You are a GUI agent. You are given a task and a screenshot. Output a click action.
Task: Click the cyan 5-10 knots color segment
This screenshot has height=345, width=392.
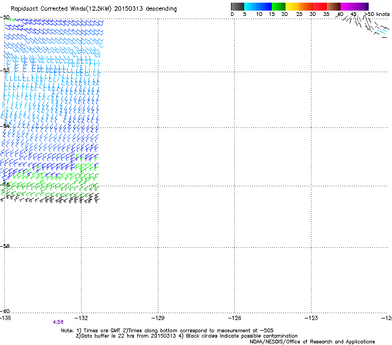pos(251,6)
